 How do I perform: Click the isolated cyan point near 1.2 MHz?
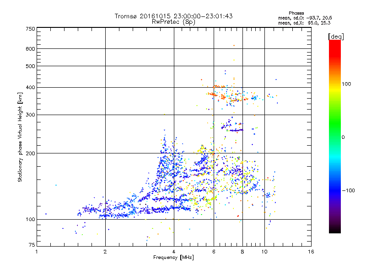(x=56, y=185)
